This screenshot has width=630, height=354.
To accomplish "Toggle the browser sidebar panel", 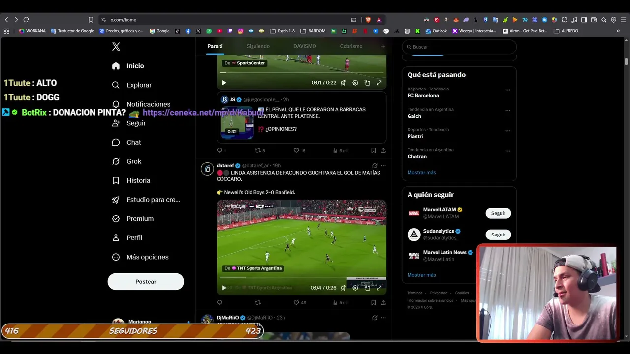I will pyautogui.click(x=584, y=20).
